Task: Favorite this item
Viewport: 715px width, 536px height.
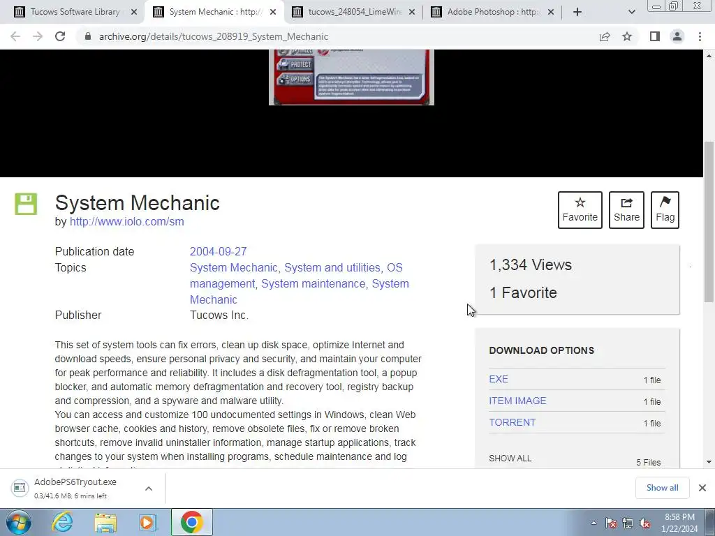Action: pos(580,210)
